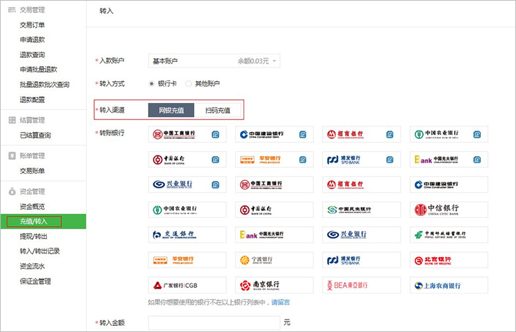Click the 资金管理 money bag icon
This screenshot has height=332, width=516.
12,191
